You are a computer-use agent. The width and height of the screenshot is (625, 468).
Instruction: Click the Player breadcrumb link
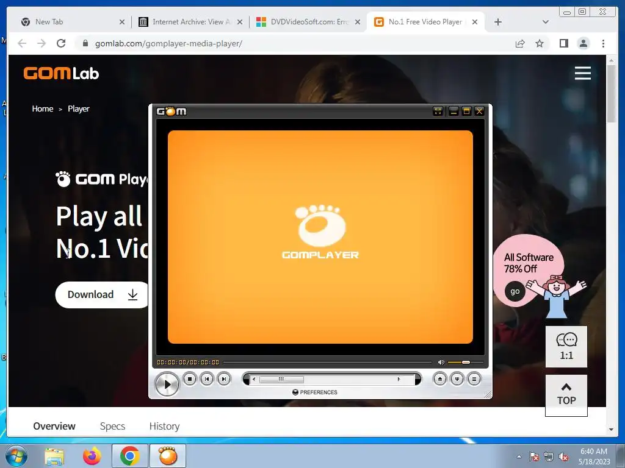(79, 108)
